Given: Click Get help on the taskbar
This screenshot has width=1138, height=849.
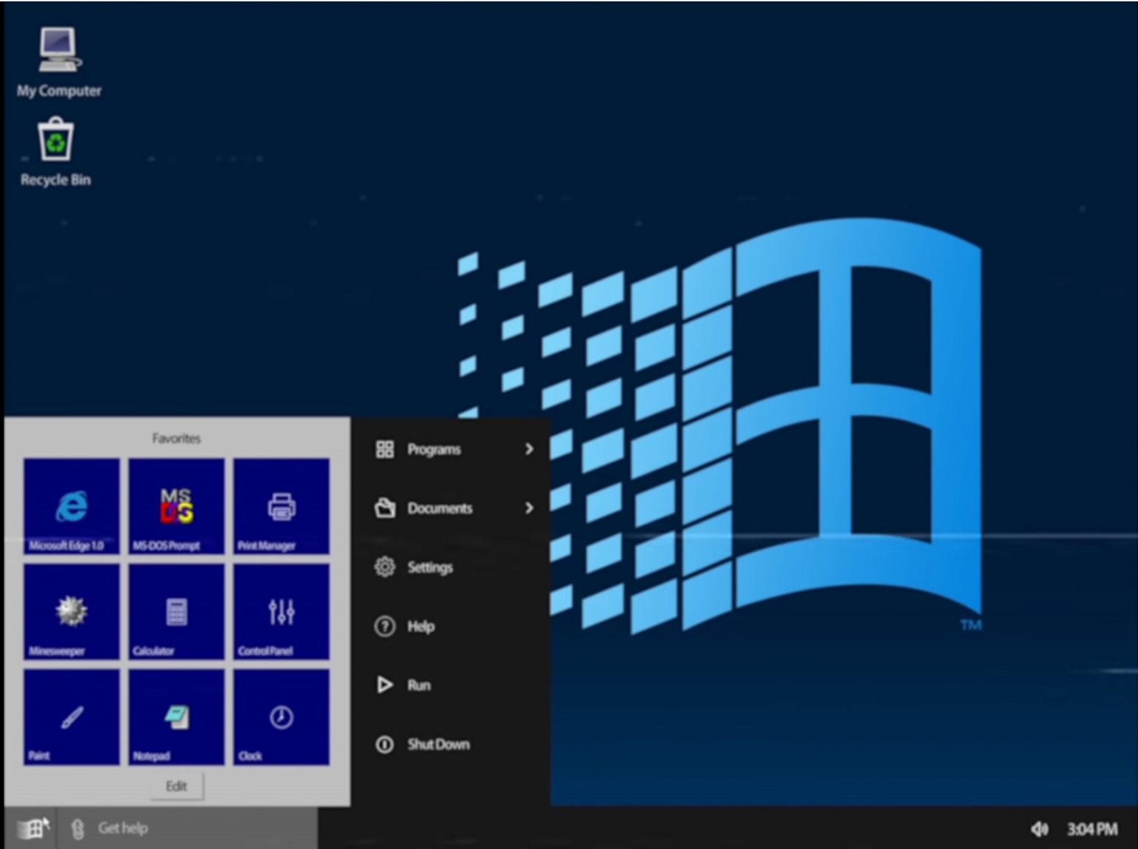Looking at the screenshot, I should pyautogui.click(x=123, y=828).
